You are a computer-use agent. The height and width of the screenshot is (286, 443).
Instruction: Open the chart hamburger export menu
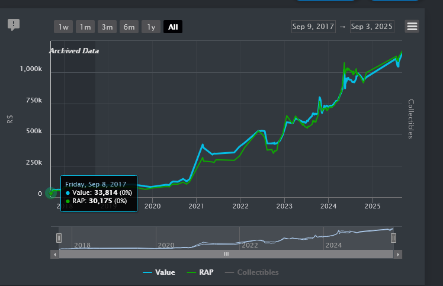(x=412, y=27)
